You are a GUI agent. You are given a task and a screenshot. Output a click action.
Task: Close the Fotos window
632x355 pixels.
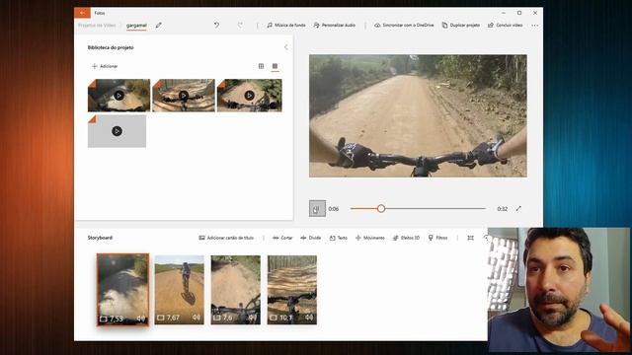pyautogui.click(x=535, y=13)
